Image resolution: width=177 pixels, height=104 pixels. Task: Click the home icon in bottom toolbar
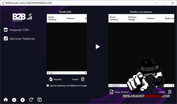[x=6, y=100]
